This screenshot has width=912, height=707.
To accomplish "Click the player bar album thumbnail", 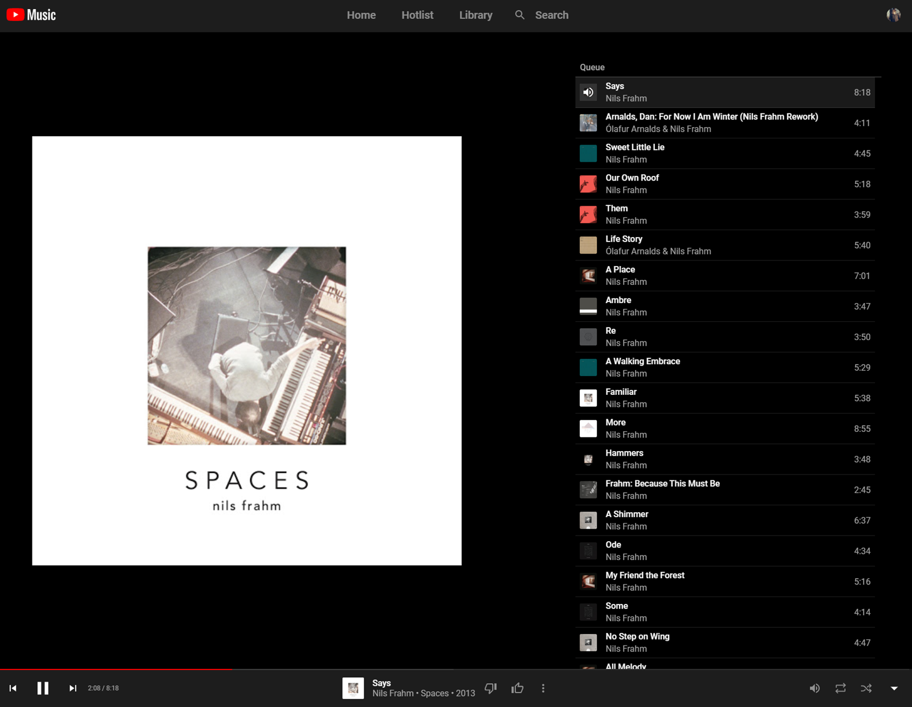I will pos(353,688).
